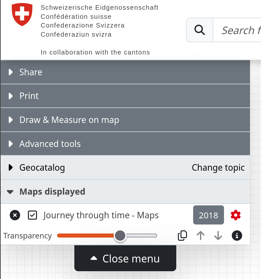The image size is (261, 279).
Task: Click the Swiss Confederation coat of arms logo
Action: tap(22, 14)
